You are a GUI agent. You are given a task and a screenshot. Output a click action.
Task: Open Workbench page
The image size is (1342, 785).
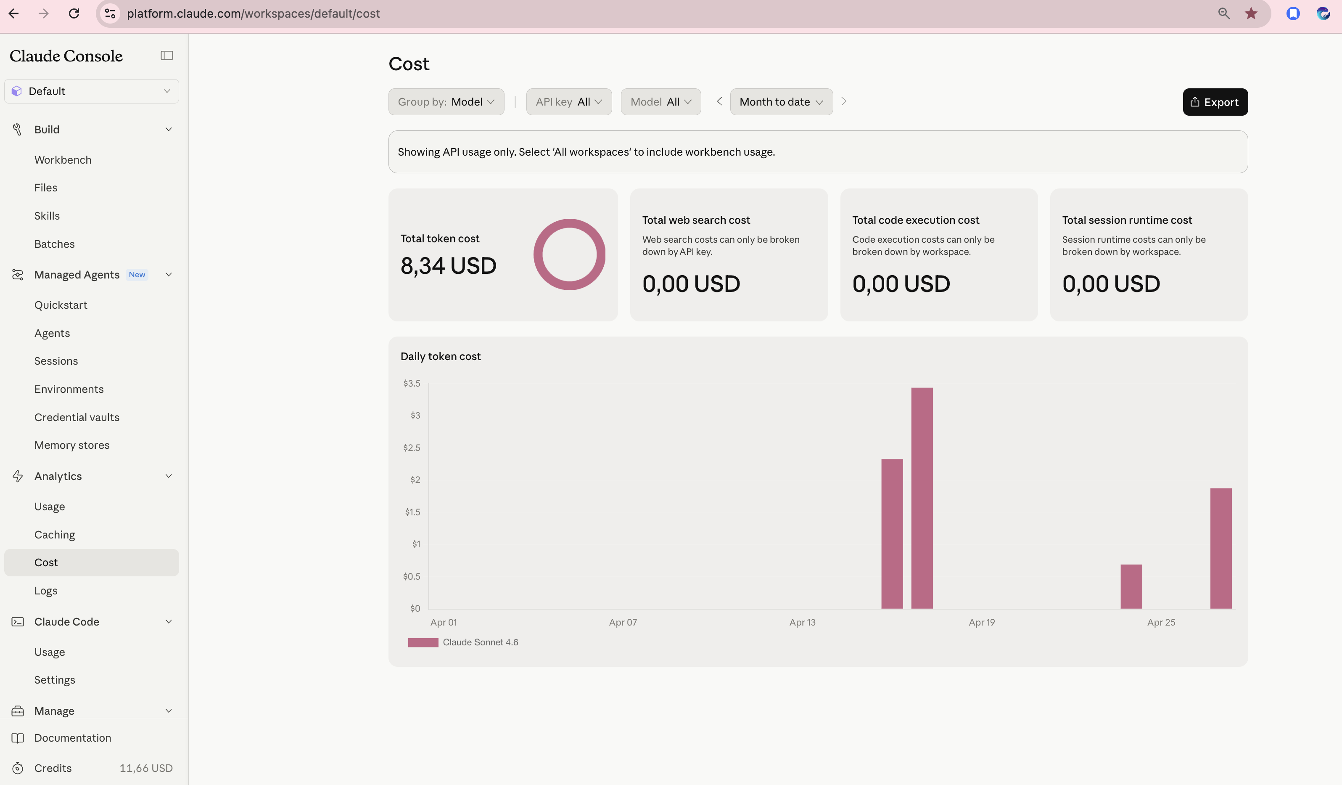pos(63,160)
